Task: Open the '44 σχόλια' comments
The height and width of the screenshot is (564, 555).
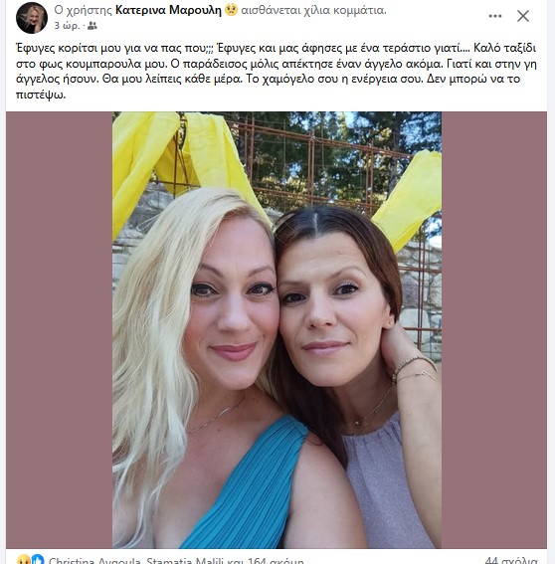Action: [511, 560]
